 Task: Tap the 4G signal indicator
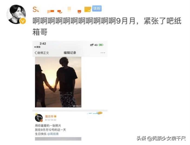click(x=96, y=45)
